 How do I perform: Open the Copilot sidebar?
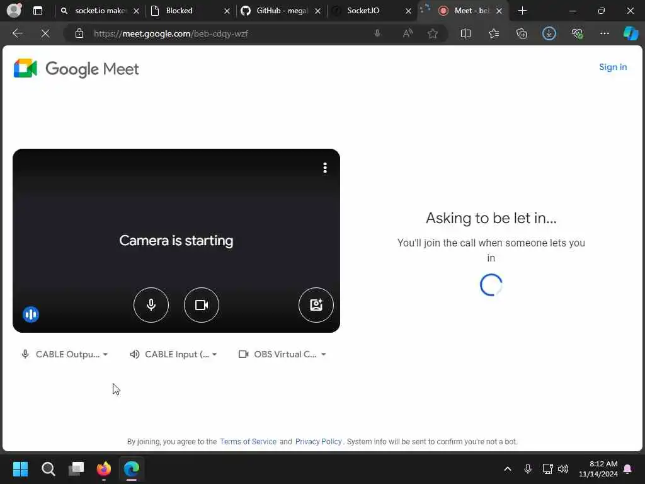pyautogui.click(x=631, y=33)
